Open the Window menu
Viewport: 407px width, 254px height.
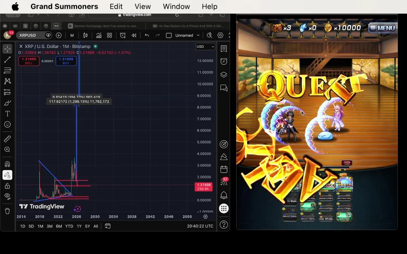point(176,6)
